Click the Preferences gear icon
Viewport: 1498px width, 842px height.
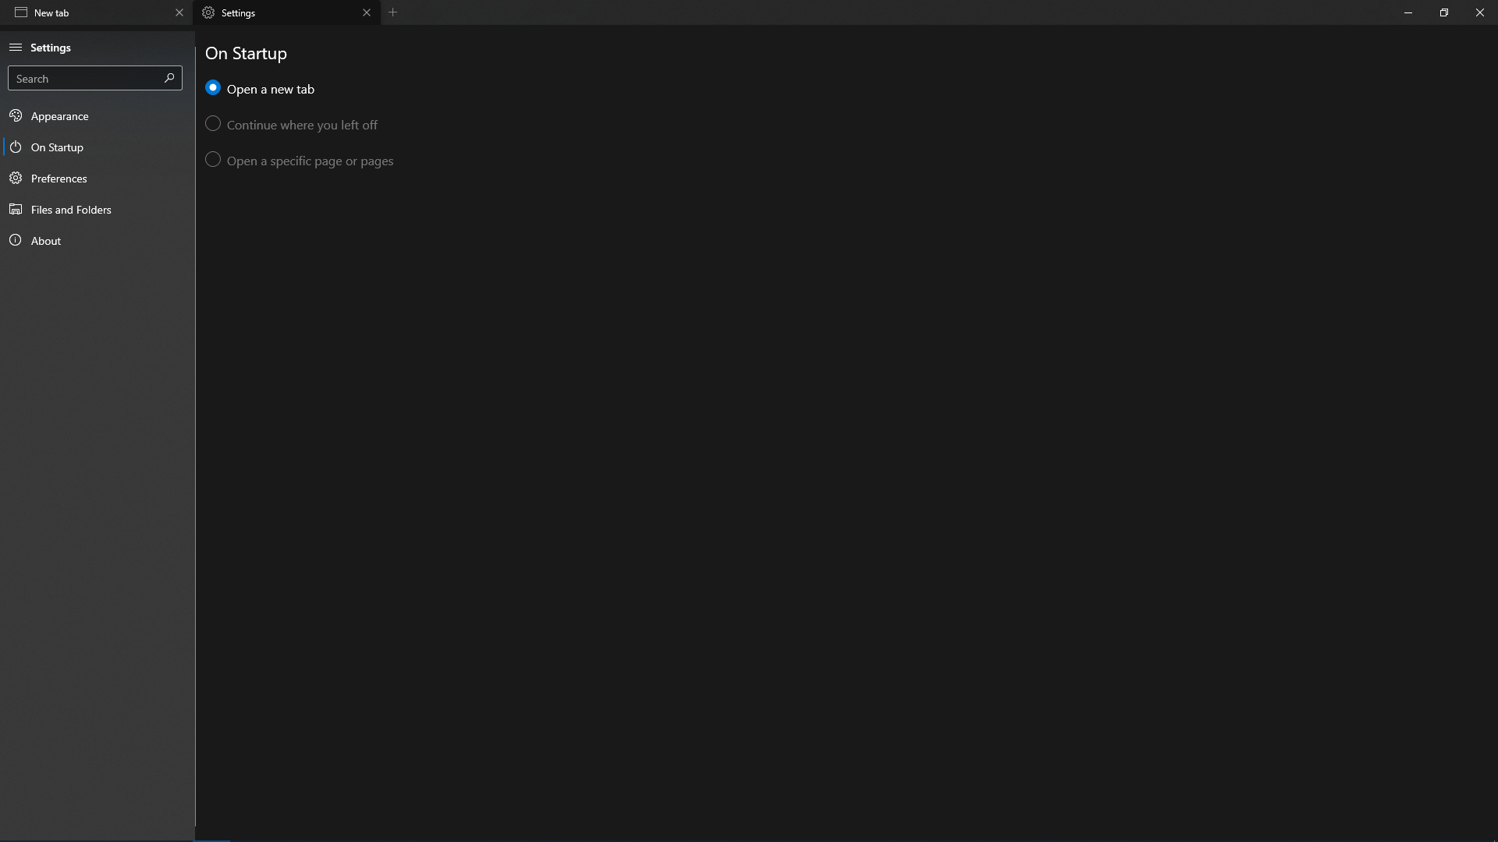(x=16, y=179)
